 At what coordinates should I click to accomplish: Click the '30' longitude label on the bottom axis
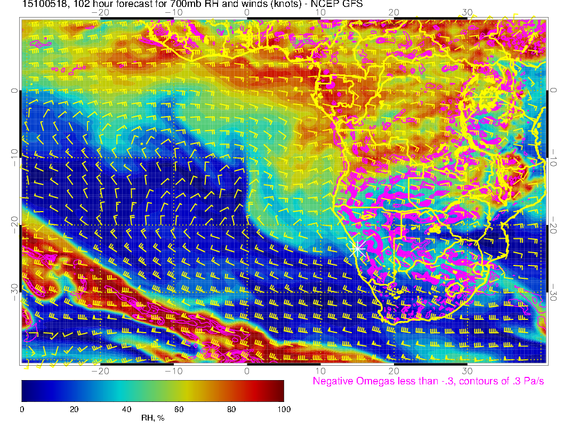[x=467, y=371]
